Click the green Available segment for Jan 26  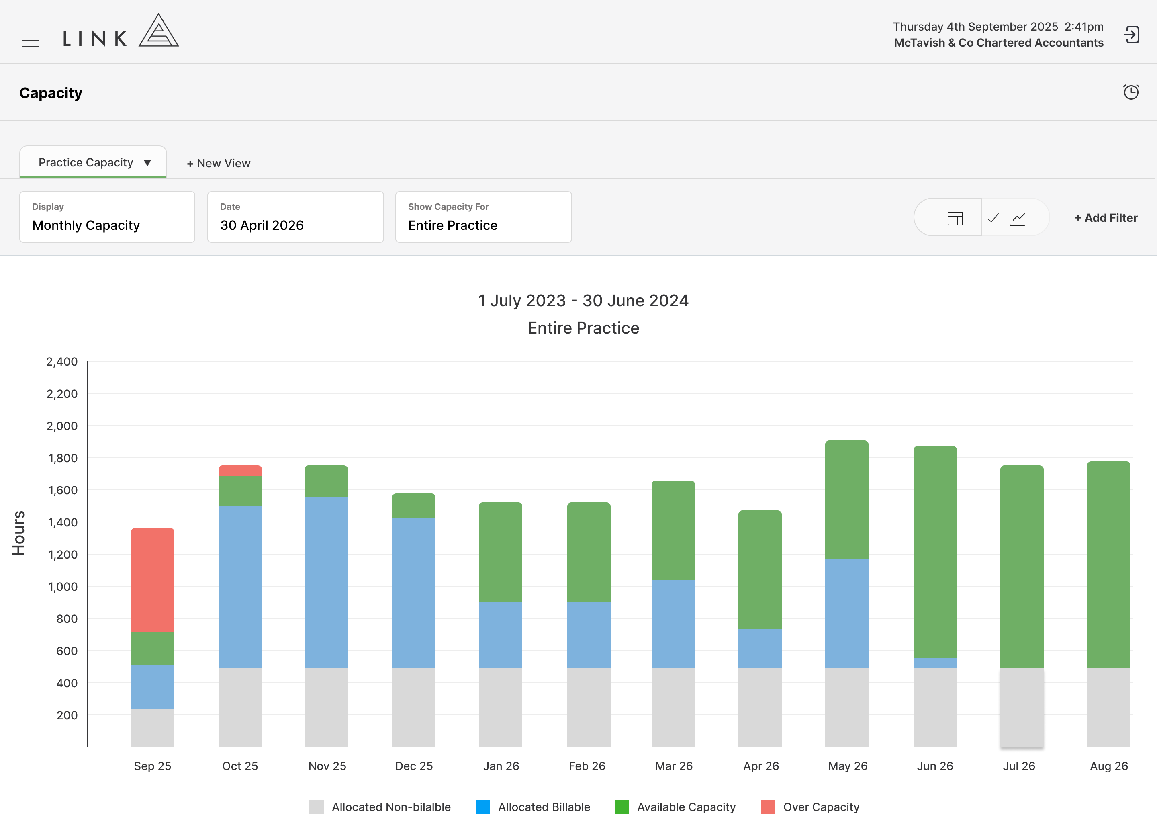point(501,552)
